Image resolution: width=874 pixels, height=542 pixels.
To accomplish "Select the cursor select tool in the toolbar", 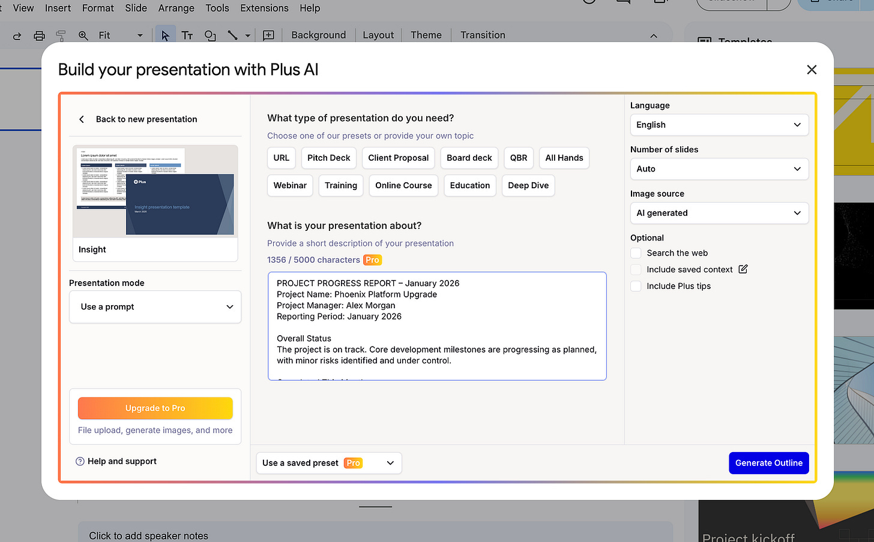I will [x=166, y=35].
